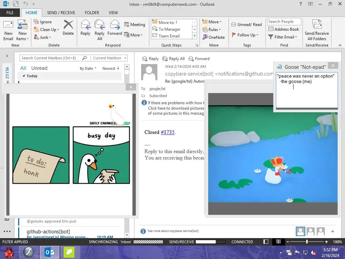345x259 pixels.
Task: Open the More respond options dropdown
Action: click(133, 35)
